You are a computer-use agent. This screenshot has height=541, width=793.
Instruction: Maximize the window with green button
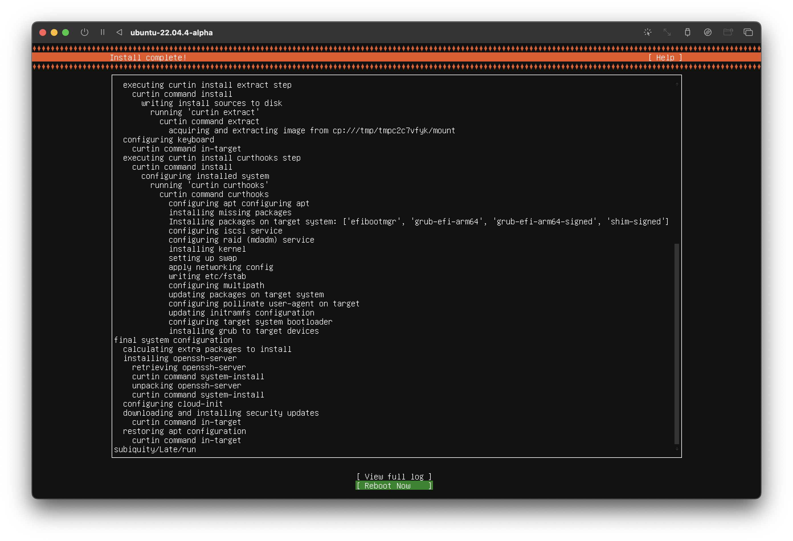(66, 32)
